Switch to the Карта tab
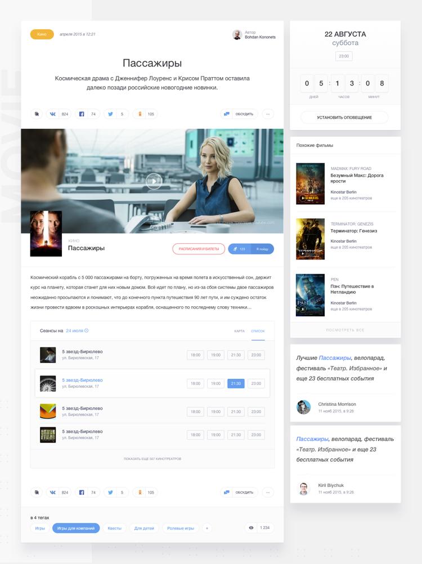 pyautogui.click(x=239, y=331)
